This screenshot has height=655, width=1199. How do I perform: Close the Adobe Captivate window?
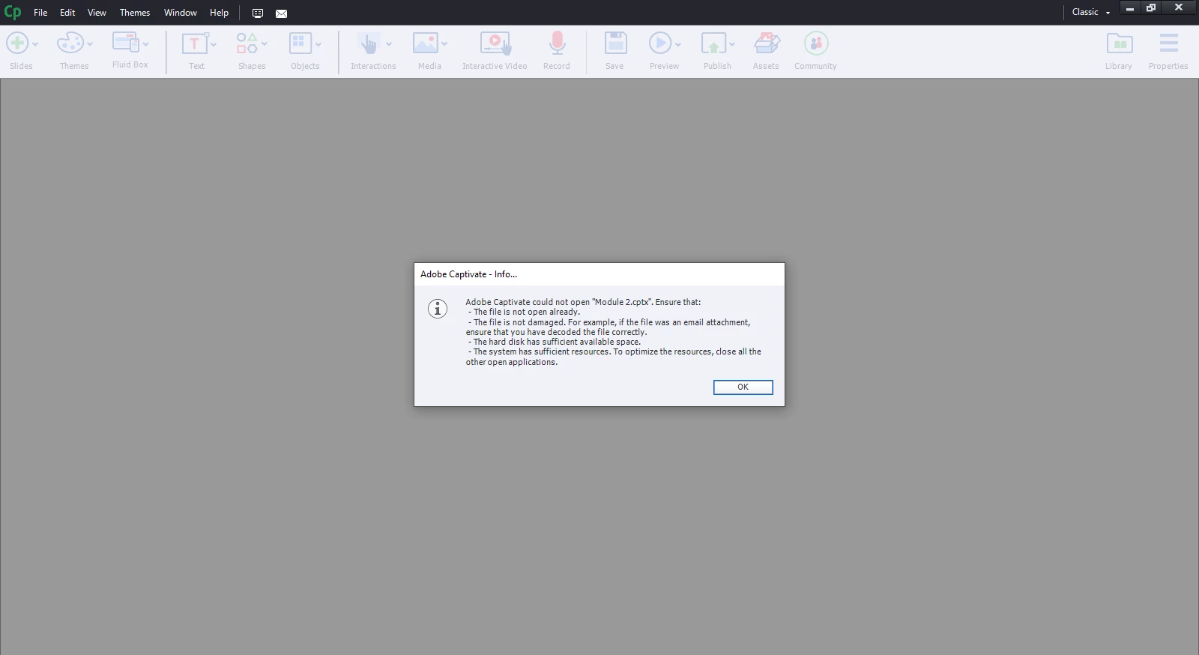tap(1179, 7)
